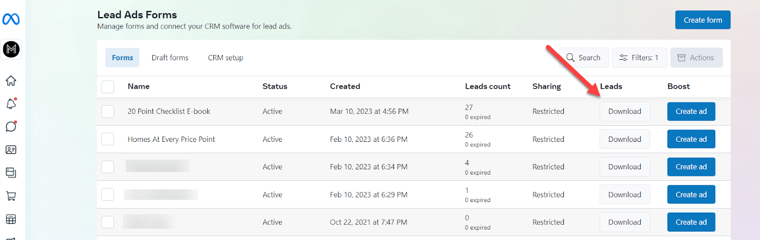Open the contact card icon in sidebar
Viewport: 760px width, 240px height.
tap(11, 150)
